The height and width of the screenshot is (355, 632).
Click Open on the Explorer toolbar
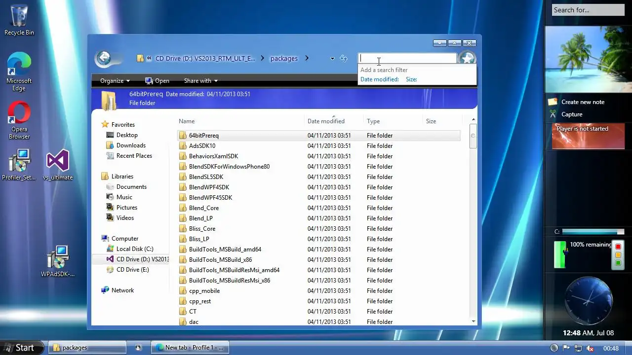[x=157, y=81]
